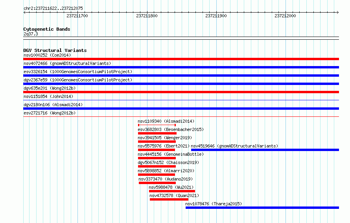Click the blue dgv2180n106 variant bar
Viewport: 350px width, 223px height.
point(181,109)
